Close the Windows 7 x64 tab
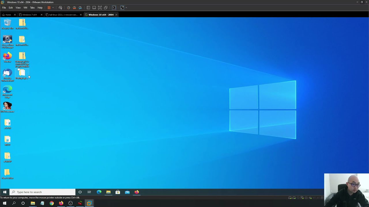 42,15
